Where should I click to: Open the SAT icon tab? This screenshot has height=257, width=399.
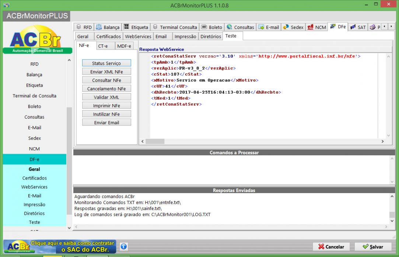pyautogui.click(x=358, y=27)
